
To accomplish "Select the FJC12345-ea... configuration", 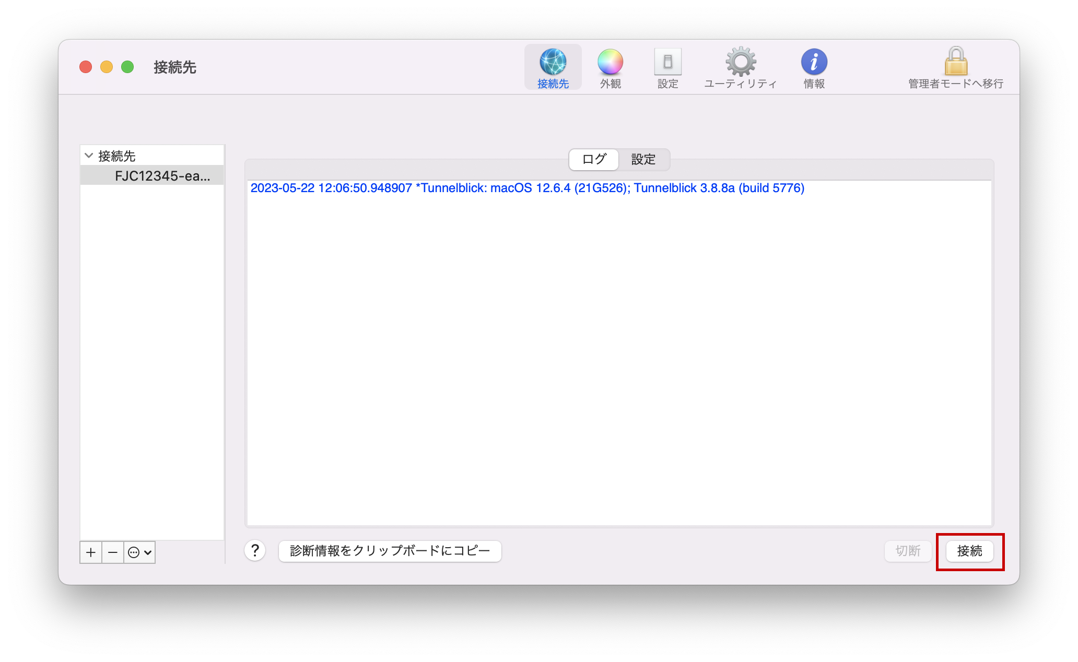I will (162, 176).
